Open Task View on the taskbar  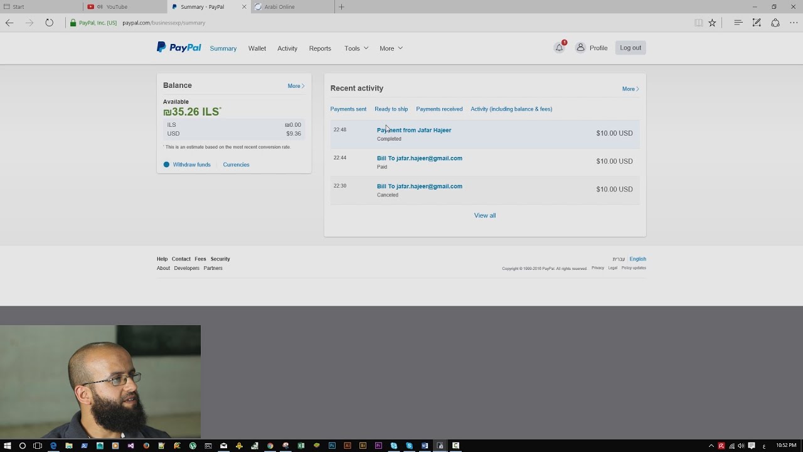pos(38,446)
